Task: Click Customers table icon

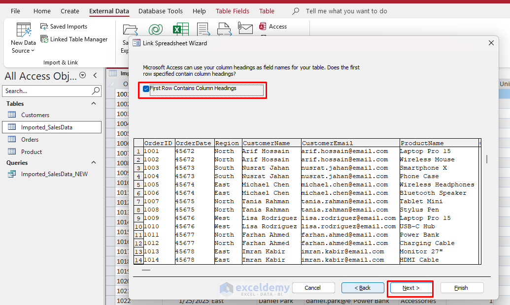Action: (x=12, y=115)
